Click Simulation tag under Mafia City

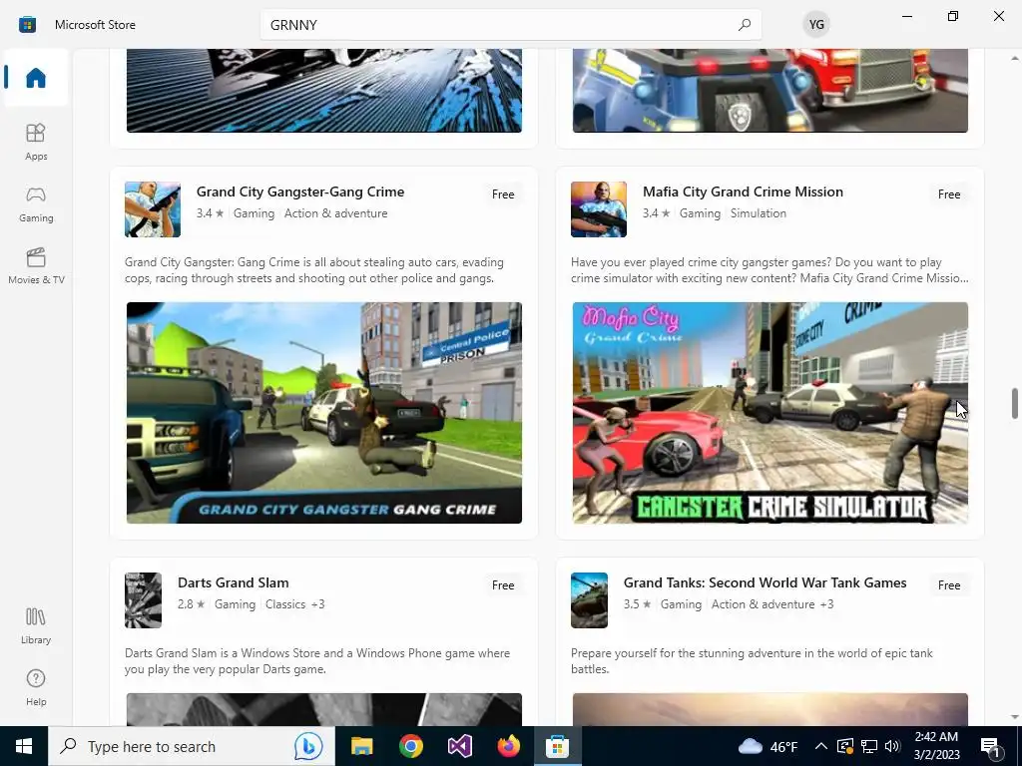point(759,213)
